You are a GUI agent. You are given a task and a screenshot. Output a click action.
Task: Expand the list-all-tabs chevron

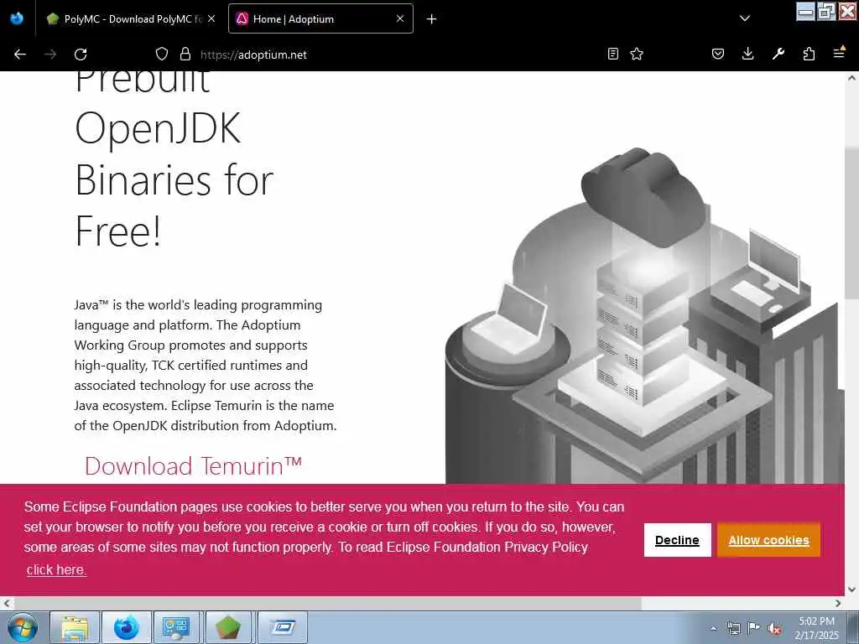745,18
